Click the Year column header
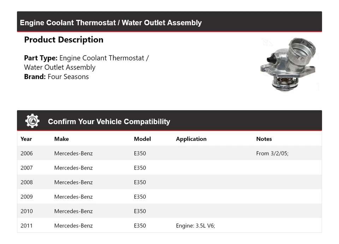The width and height of the screenshot is (339, 244). click(x=26, y=139)
